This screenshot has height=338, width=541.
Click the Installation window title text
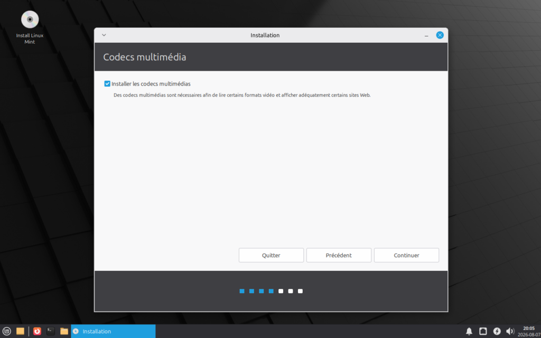pos(265,35)
